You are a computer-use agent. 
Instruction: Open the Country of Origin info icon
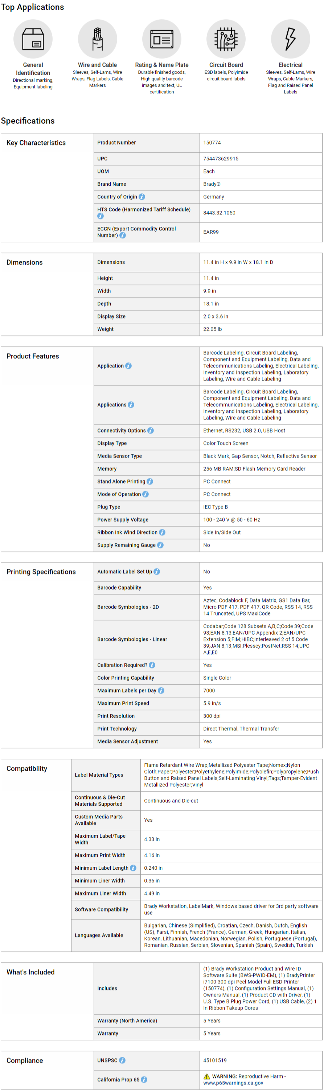click(142, 197)
